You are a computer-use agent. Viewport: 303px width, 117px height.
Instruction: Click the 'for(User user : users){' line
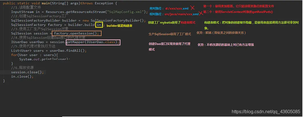point(35,55)
